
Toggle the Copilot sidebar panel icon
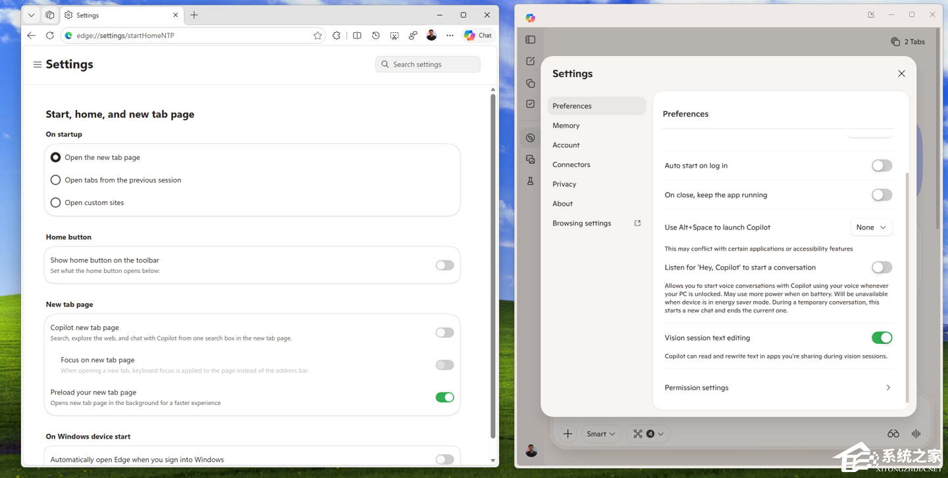pos(531,39)
